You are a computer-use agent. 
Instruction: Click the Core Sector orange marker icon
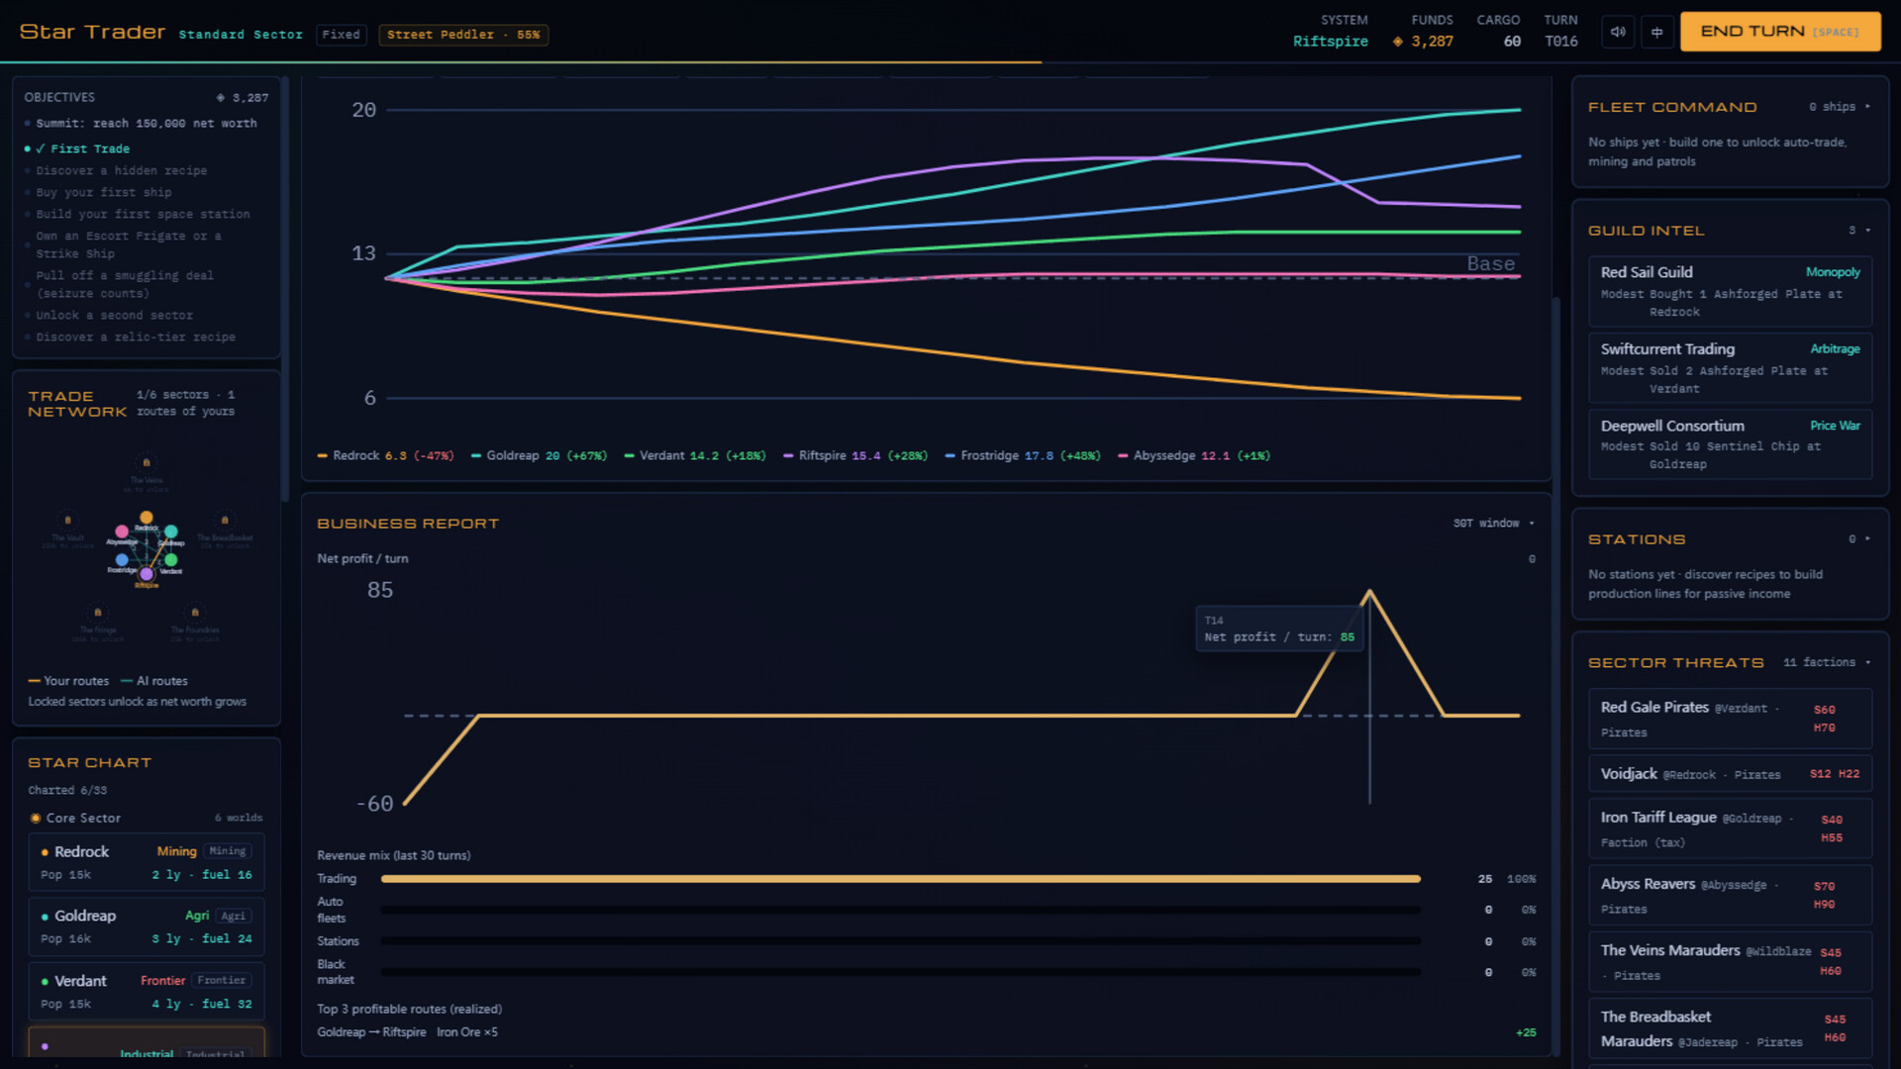(36, 819)
